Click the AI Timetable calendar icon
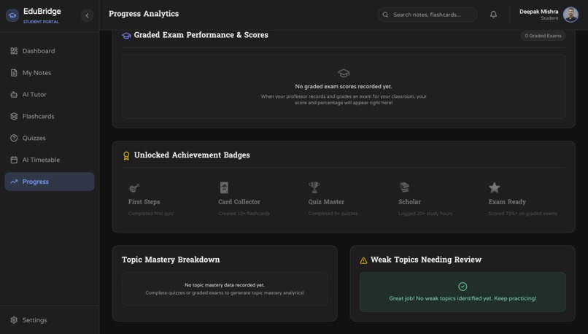588x334 pixels. (14, 160)
